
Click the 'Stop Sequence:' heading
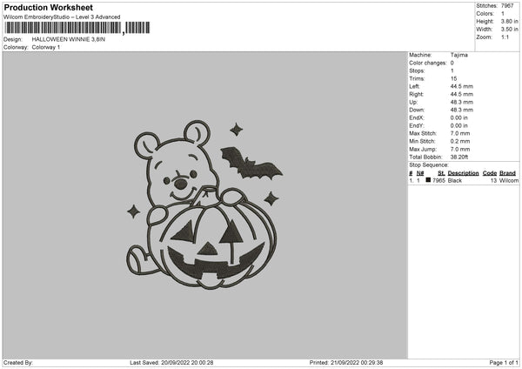tap(429, 164)
